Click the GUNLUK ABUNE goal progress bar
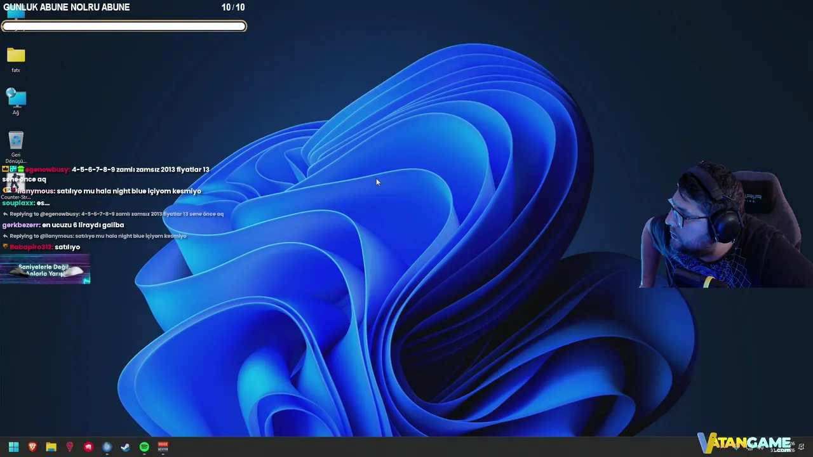Screen dimensions: 813x457 click(124, 26)
